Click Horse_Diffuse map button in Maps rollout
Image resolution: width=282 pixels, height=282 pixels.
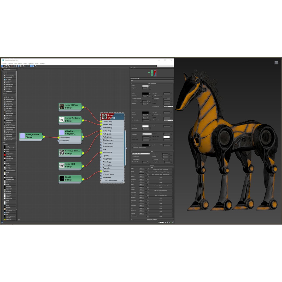coord(161,169)
